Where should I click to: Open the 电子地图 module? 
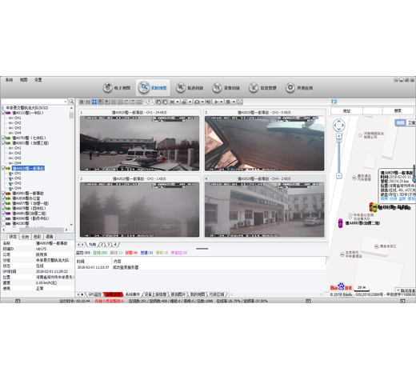click(117, 88)
